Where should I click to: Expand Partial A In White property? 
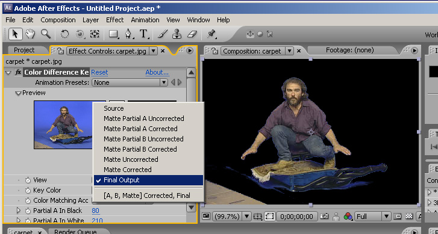pyautogui.click(x=19, y=221)
